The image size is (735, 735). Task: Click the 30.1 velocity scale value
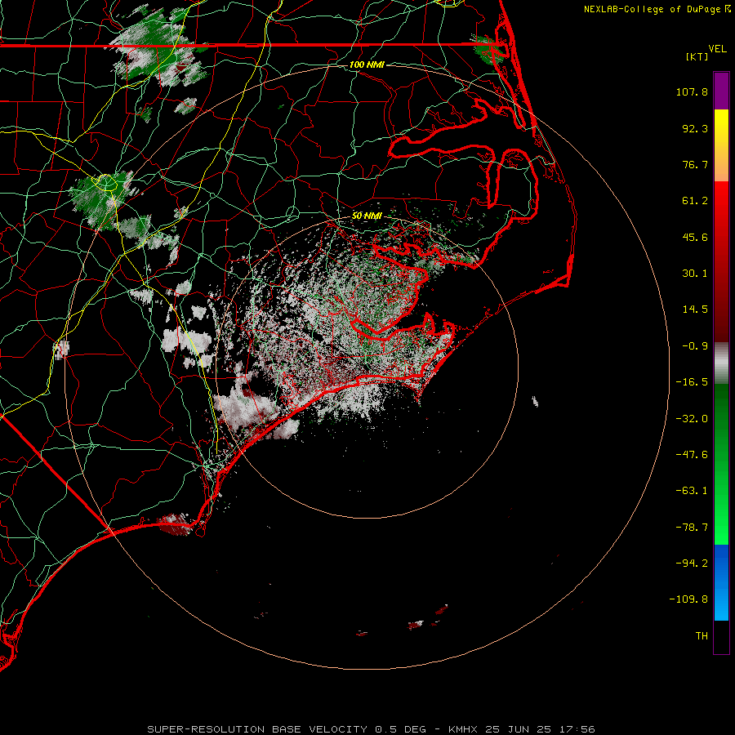click(x=695, y=274)
